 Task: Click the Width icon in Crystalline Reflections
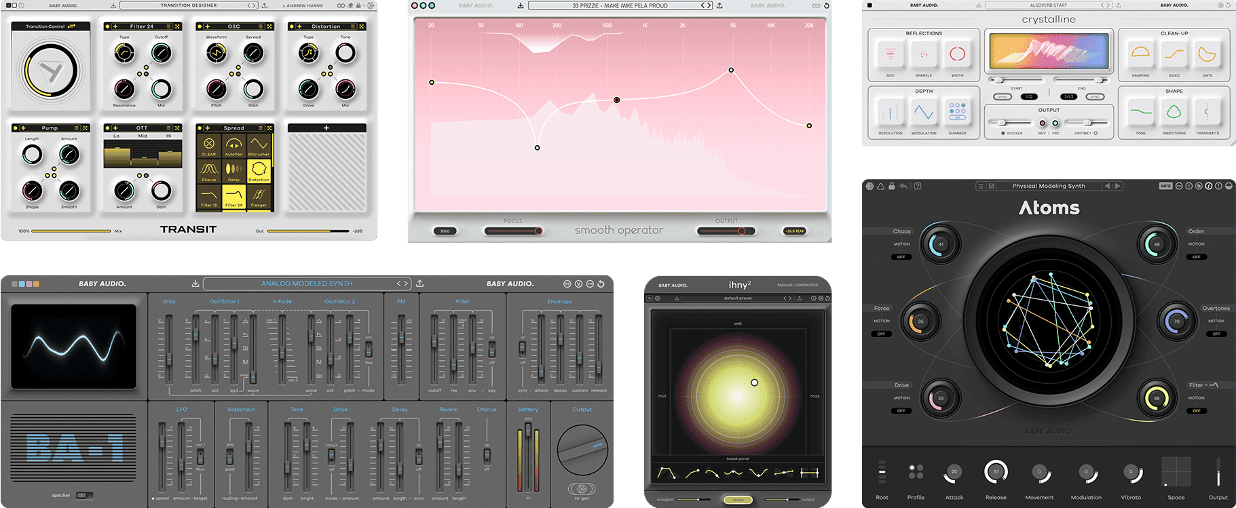(x=957, y=54)
